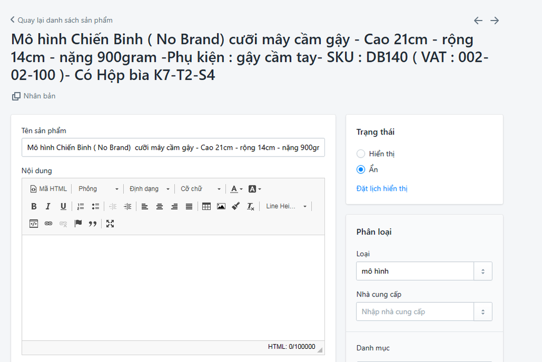
Task: Toggle fullscreen editor mode
Action: 110,224
